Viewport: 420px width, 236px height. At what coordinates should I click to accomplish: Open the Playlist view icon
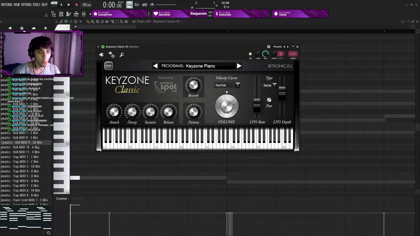pyautogui.click(x=76, y=14)
